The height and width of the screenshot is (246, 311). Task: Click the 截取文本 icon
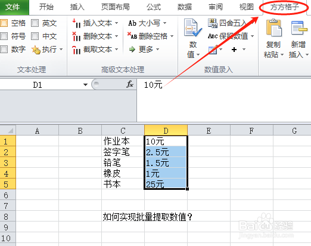pyautogui.click(x=76, y=50)
